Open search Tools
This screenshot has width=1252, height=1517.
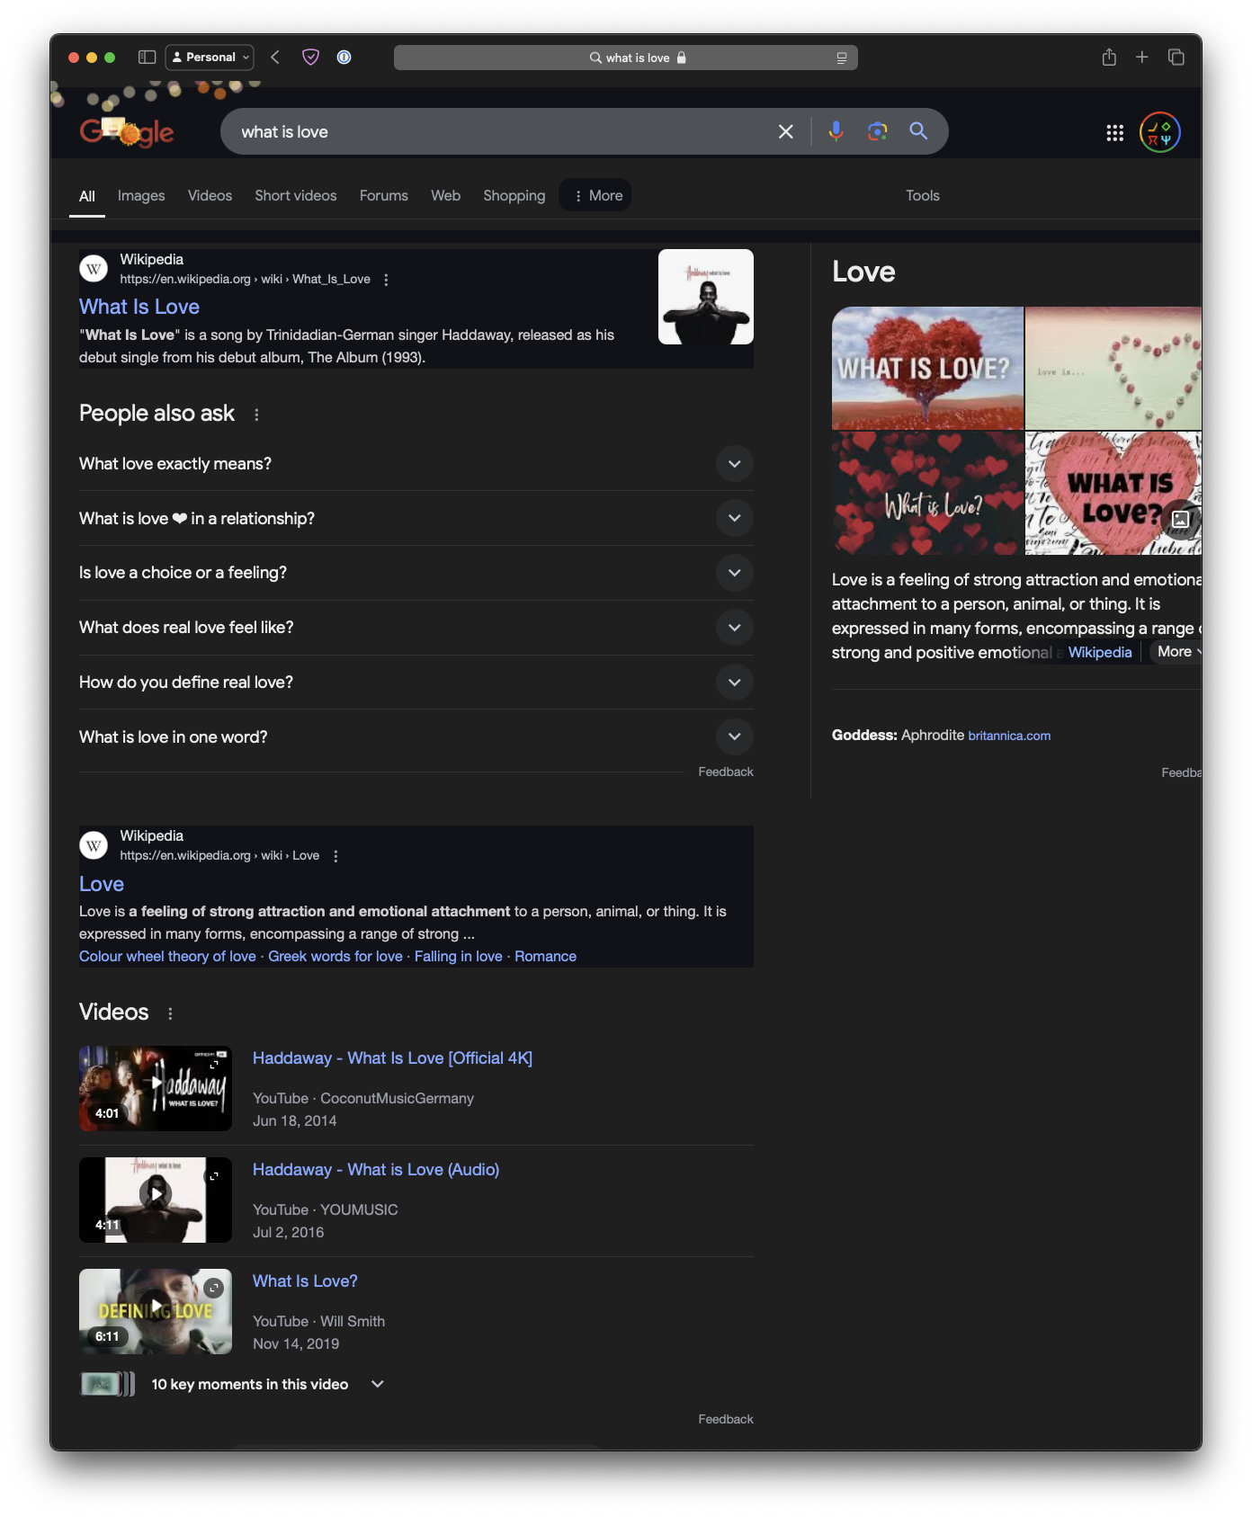922,196
